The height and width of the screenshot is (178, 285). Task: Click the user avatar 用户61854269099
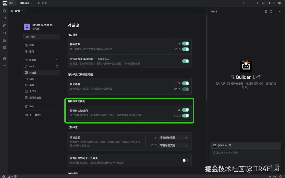coord(27,27)
